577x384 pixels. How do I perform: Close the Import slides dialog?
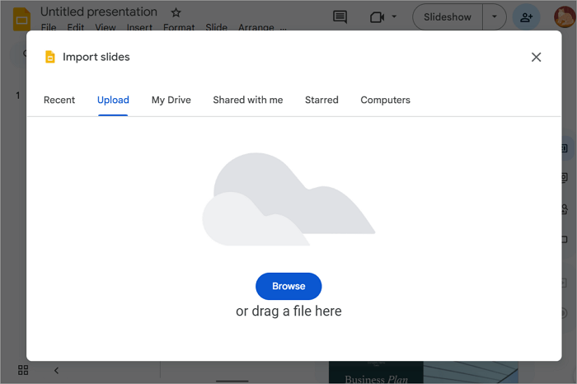click(x=536, y=57)
